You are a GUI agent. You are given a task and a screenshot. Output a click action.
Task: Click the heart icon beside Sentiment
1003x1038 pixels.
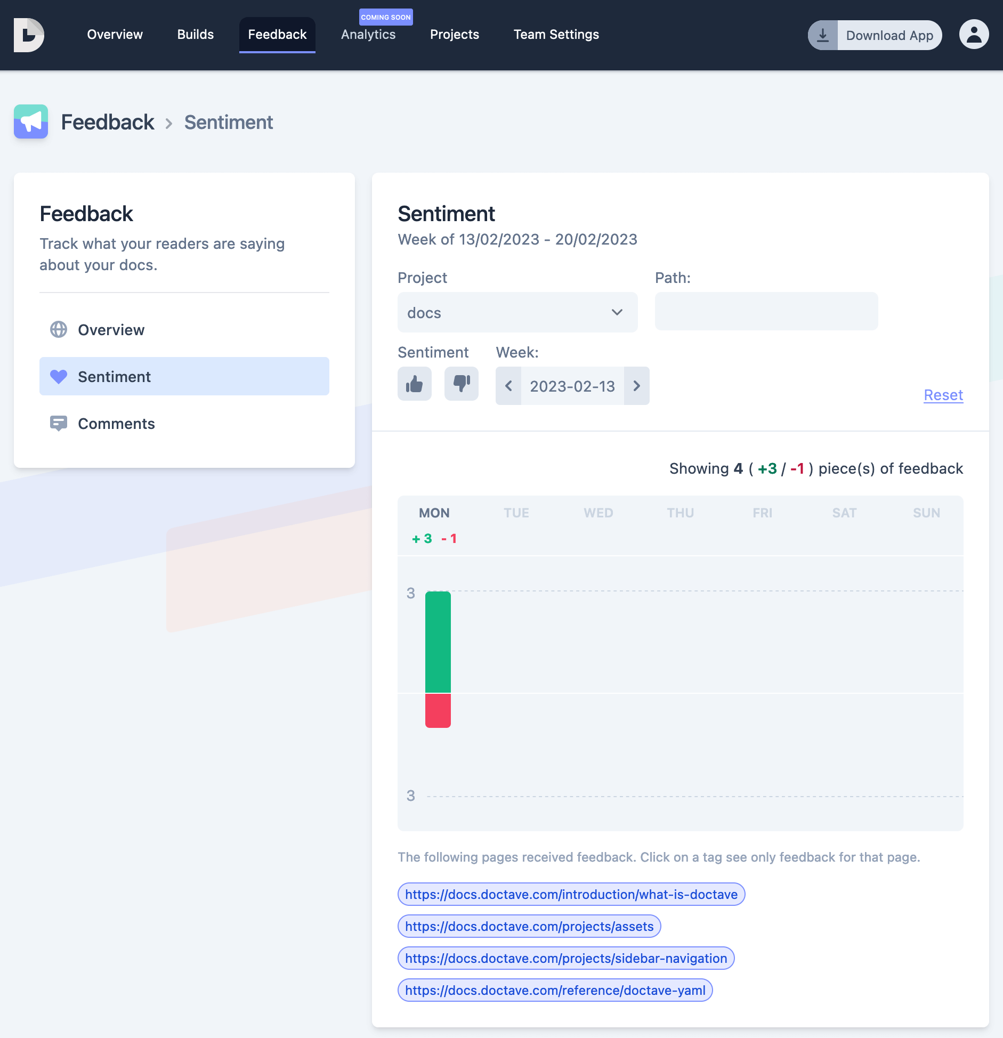tap(59, 377)
